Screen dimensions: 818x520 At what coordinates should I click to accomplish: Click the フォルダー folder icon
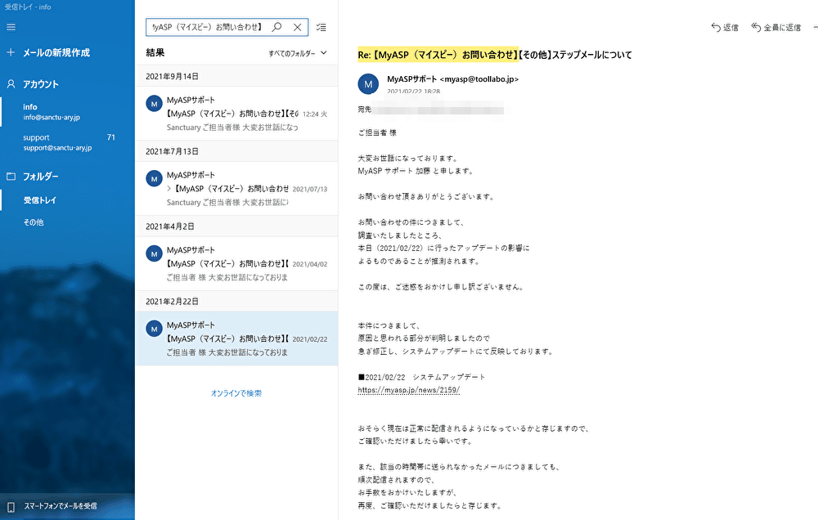pyautogui.click(x=11, y=177)
